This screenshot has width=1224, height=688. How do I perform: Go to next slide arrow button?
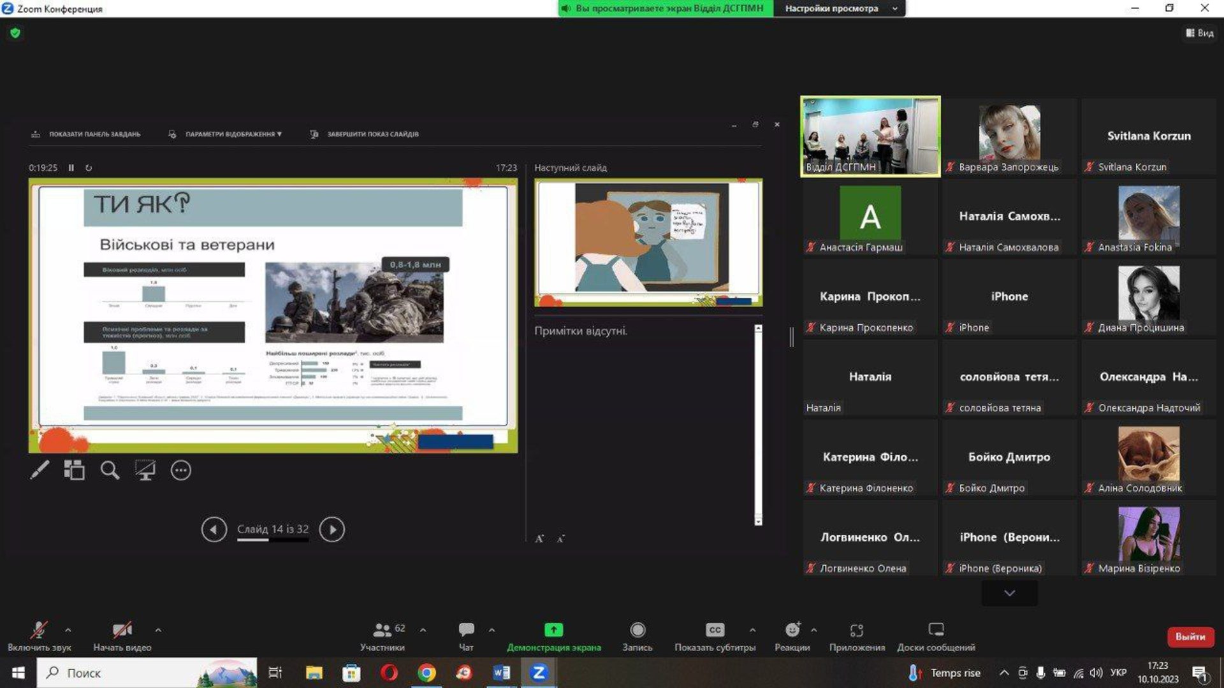point(331,529)
